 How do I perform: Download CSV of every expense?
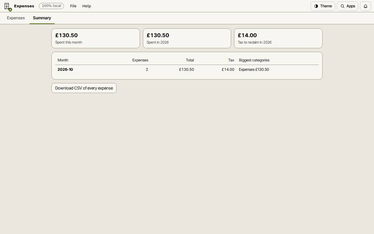[x=84, y=88]
